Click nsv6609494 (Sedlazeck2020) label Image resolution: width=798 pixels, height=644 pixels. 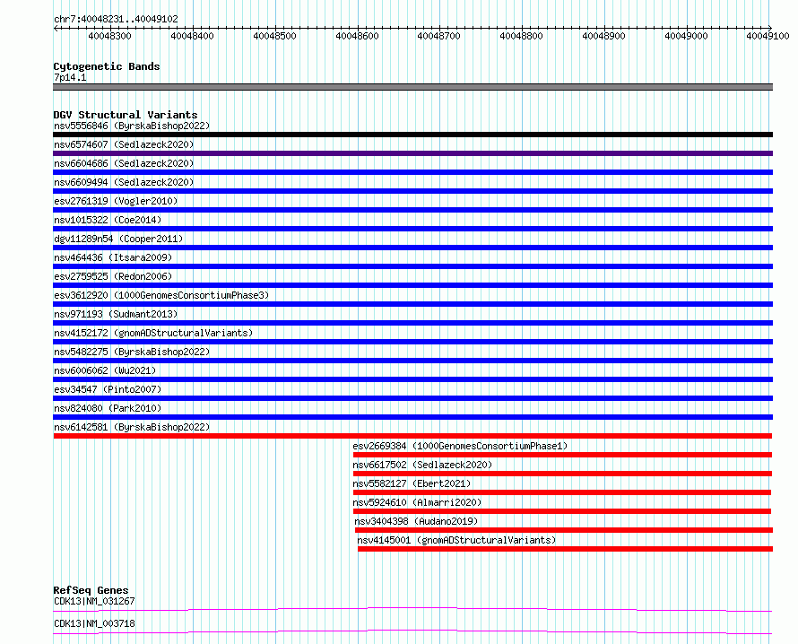[124, 182]
